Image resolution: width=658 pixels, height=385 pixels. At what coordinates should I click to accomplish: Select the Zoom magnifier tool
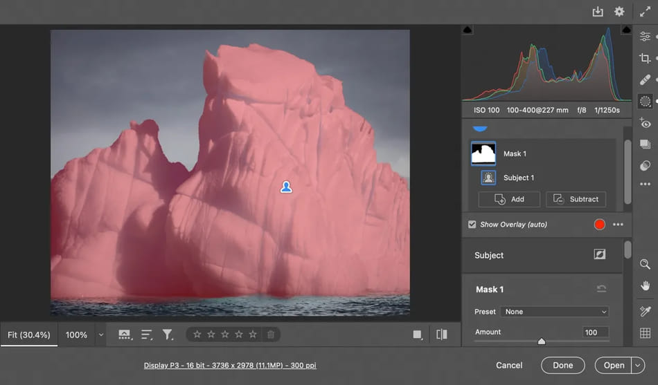click(645, 264)
